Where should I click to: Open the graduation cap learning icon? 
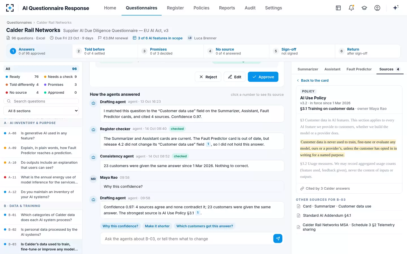pos(364,8)
